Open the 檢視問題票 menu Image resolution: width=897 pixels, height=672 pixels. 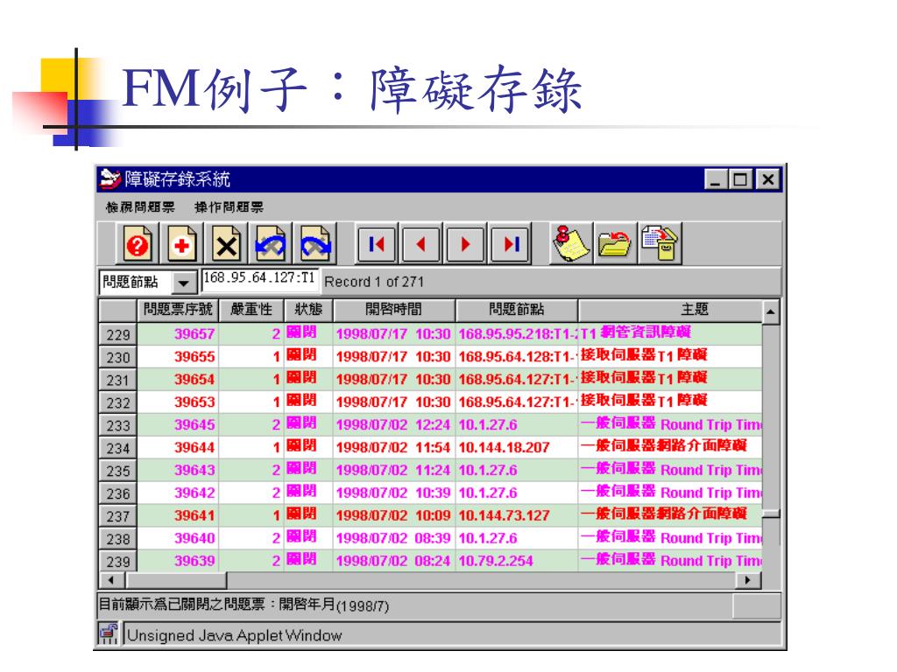140,207
